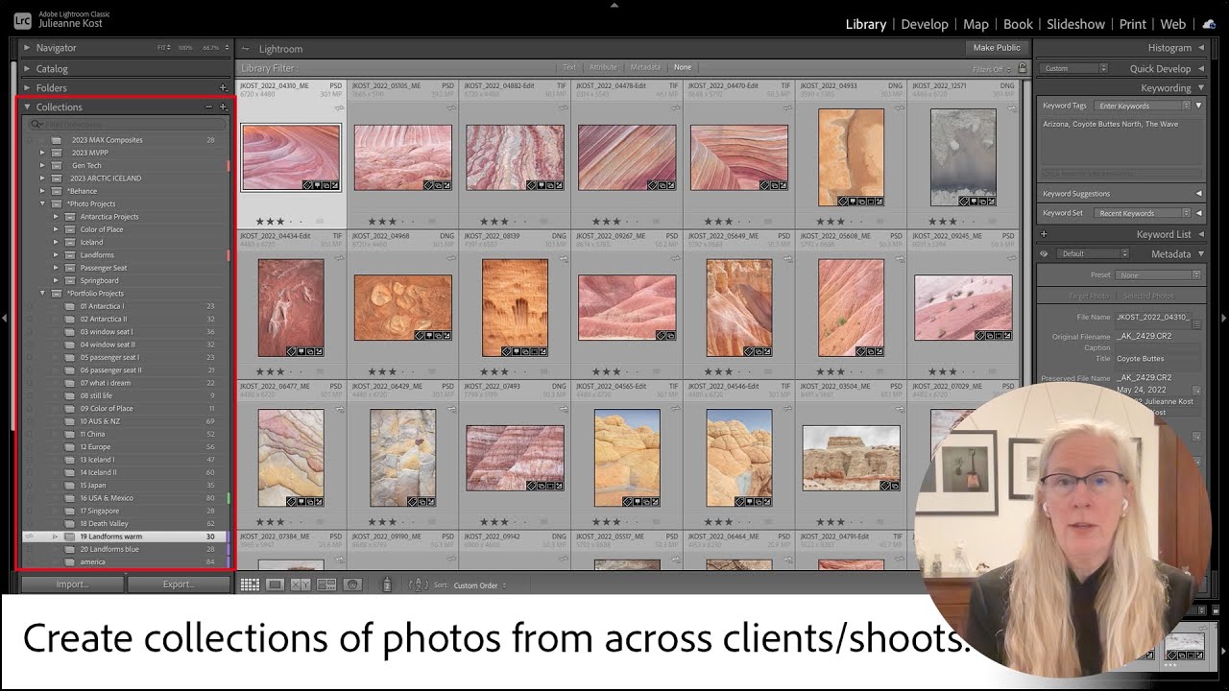Click the plus icon on Folders panel
This screenshot has height=691, width=1229.
click(x=223, y=88)
